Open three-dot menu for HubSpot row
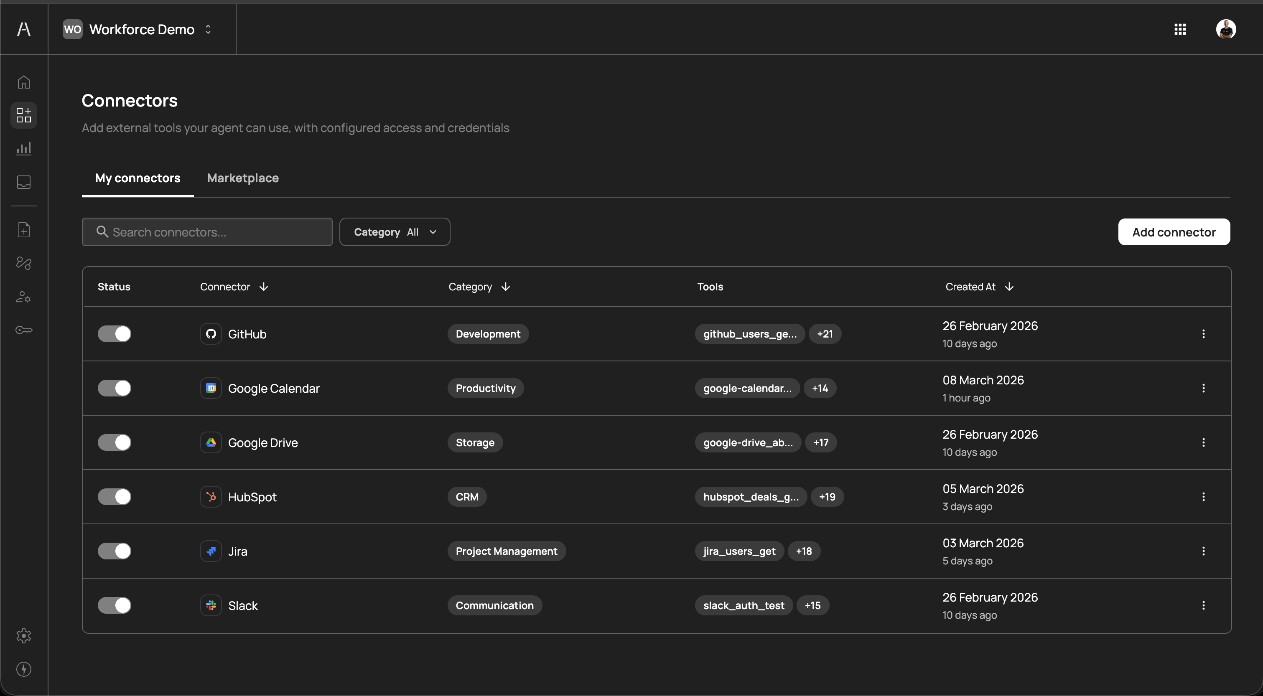This screenshot has width=1263, height=696. [x=1203, y=496]
